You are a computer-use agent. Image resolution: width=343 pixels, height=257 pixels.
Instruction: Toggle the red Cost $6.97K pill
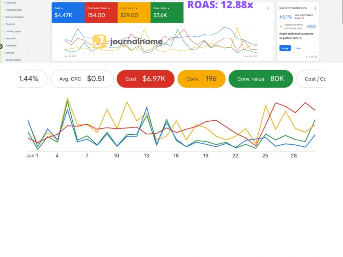[145, 79]
